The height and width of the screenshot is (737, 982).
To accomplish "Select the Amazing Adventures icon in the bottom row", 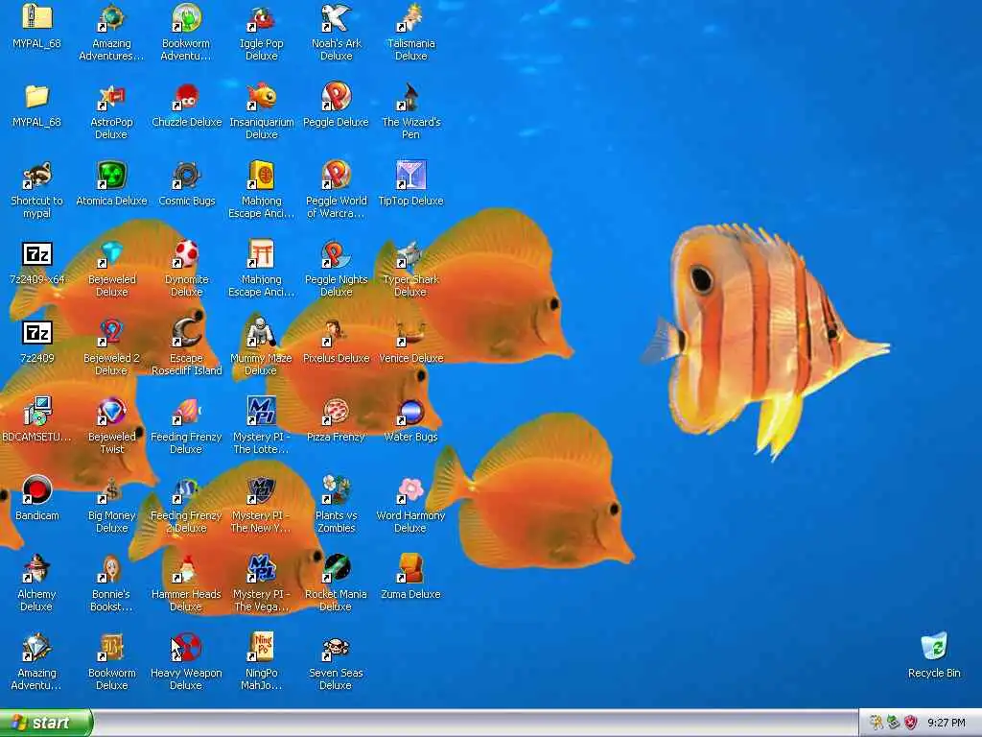I will [x=37, y=648].
